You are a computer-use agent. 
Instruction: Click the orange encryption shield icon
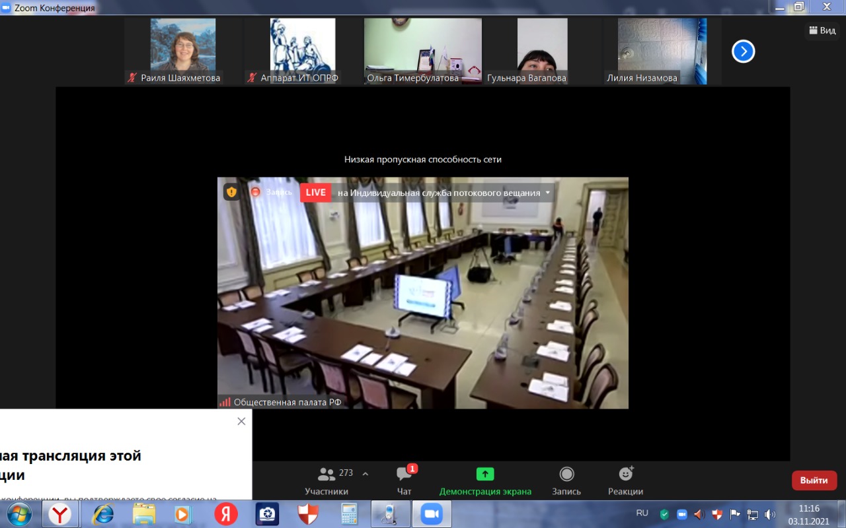[231, 192]
